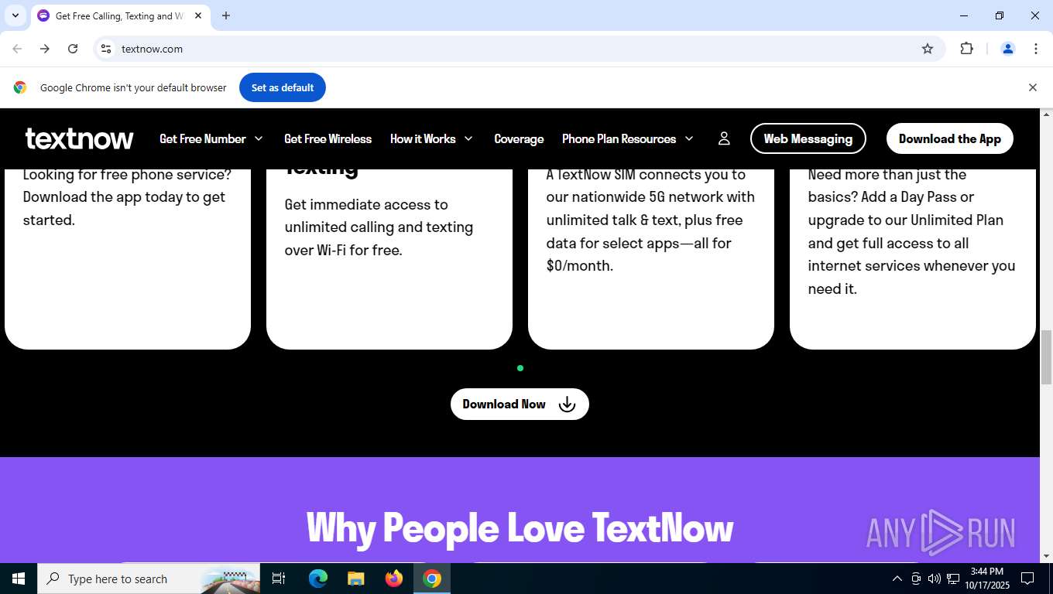Viewport: 1053px width, 594px height.
Task: Open a new tab
Action: (226, 15)
